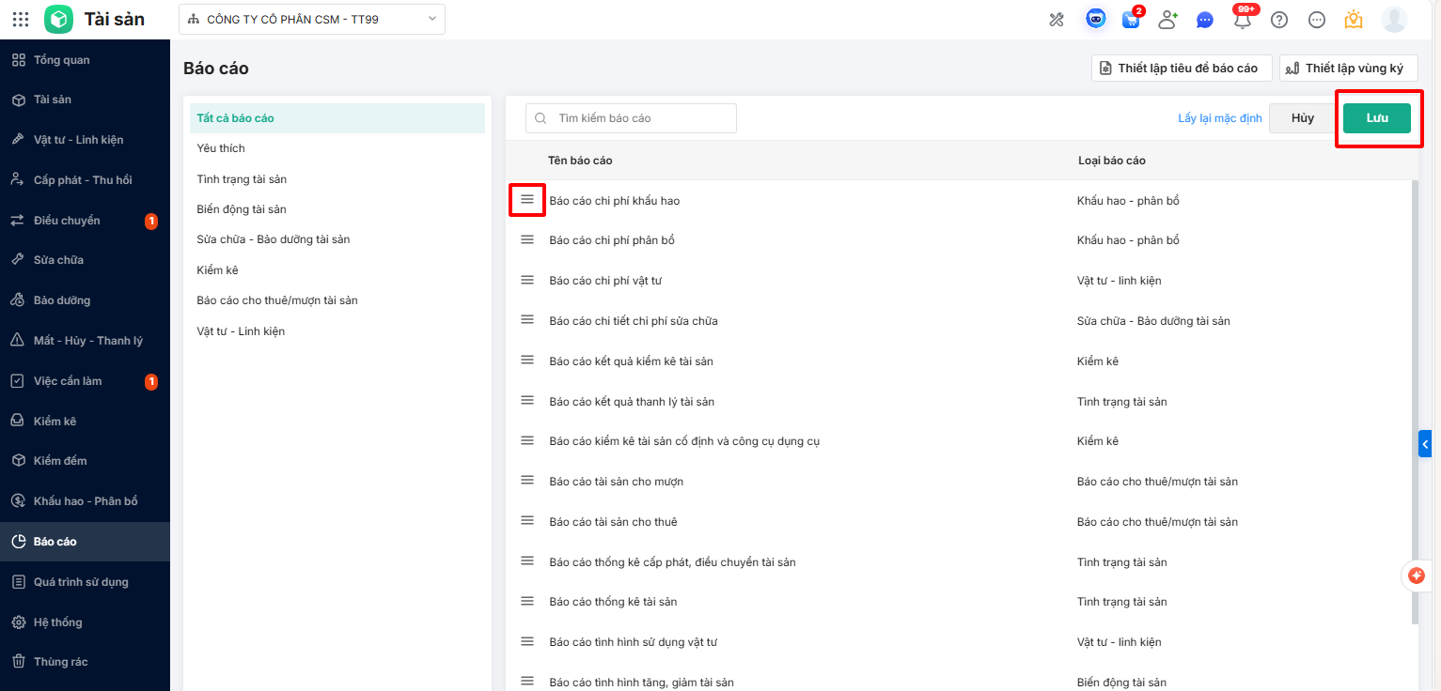Click the Việc cần làm checklist icon
The image size is (1441, 691).
click(x=18, y=381)
